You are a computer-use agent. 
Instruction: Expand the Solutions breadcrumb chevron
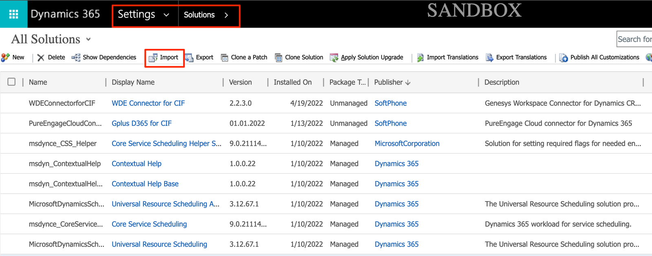pyautogui.click(x=226, y=15)
